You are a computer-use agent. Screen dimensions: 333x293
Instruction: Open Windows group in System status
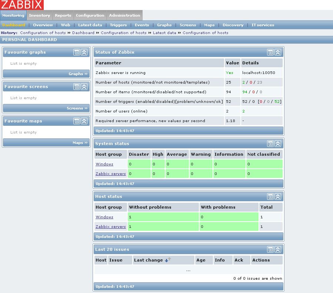point(104,164)
